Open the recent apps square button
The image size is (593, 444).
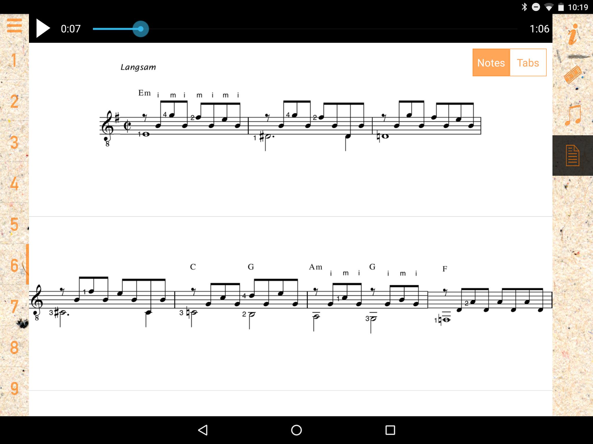(x=390, y=430)
